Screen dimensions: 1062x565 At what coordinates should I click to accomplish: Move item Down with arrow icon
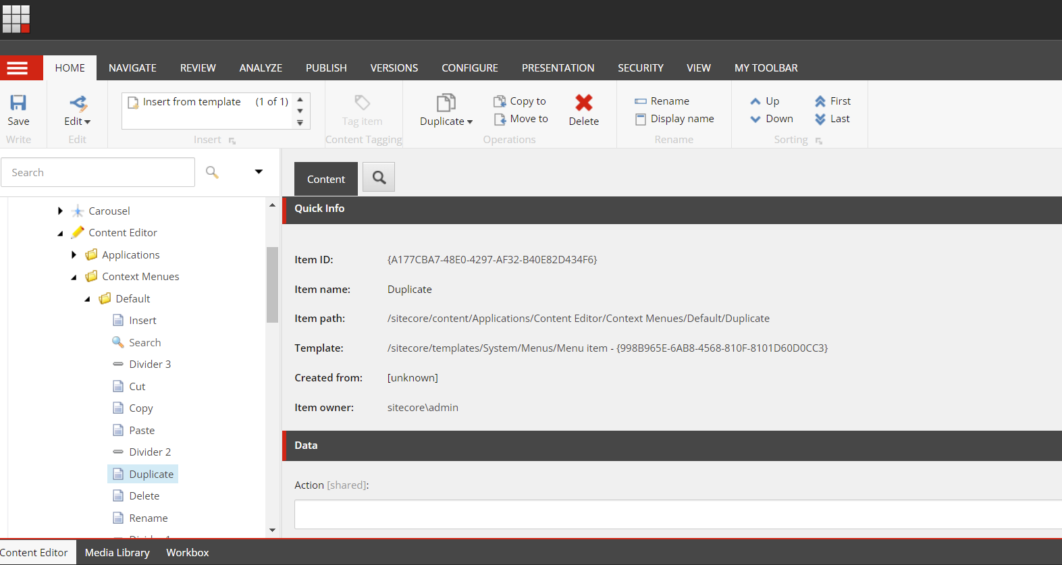(x=755, y=119)
